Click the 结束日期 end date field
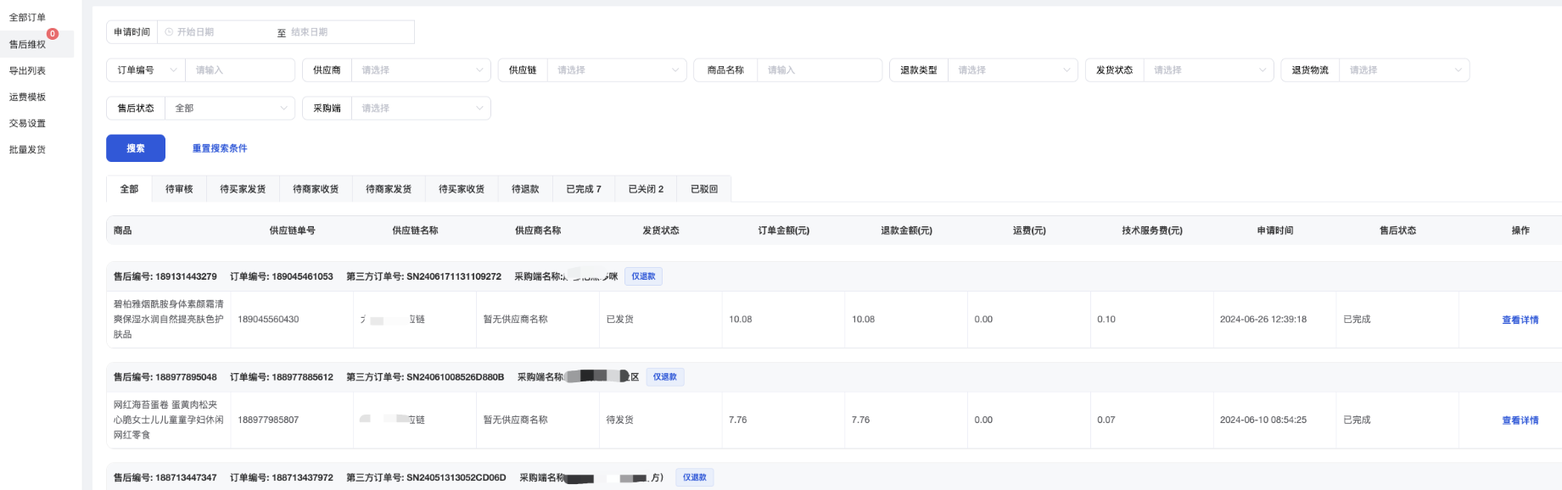The image size is (1562, 490). point(348,32)
